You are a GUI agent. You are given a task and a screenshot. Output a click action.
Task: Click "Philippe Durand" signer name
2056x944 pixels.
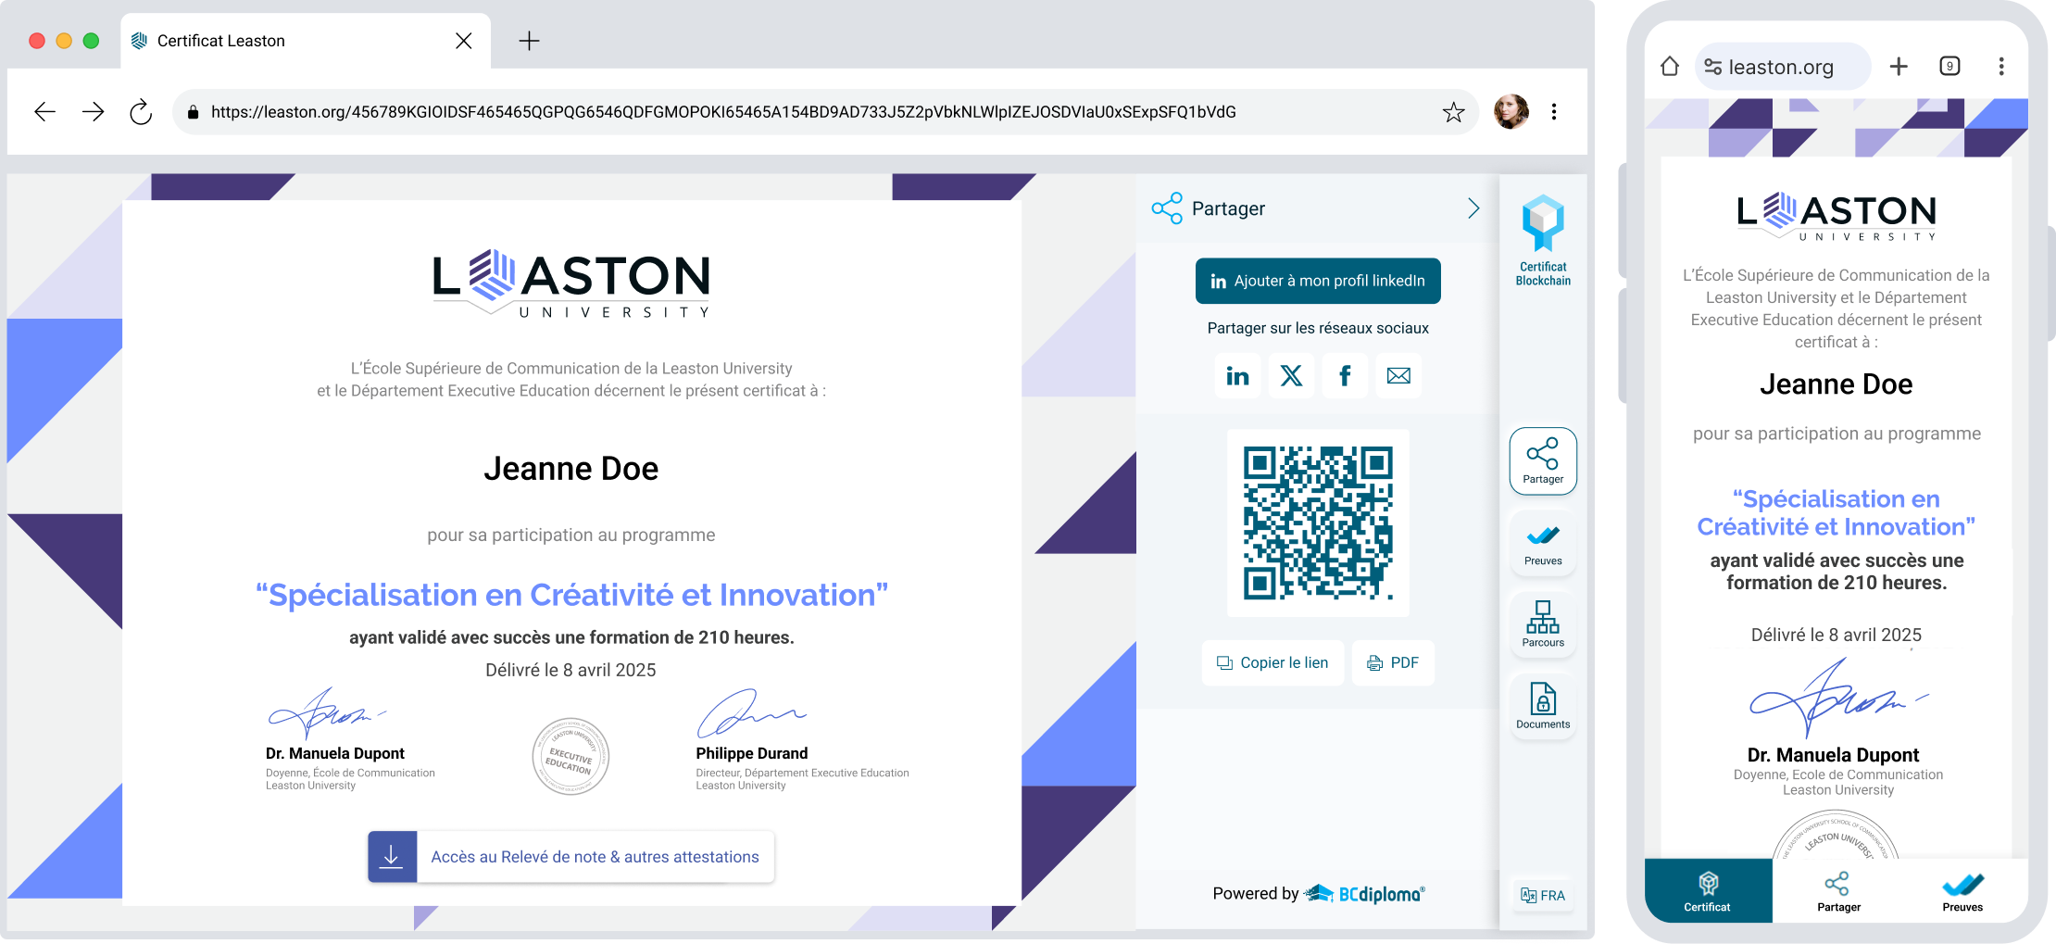(752, 753)
